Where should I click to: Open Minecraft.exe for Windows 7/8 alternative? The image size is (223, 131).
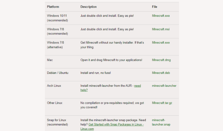point(161,42)
